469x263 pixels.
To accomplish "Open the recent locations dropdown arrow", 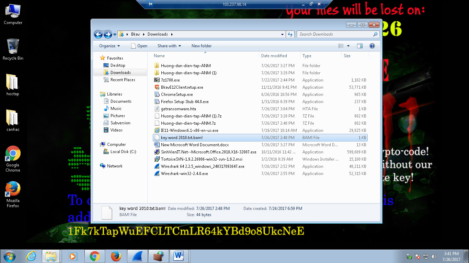I will 115,35.
